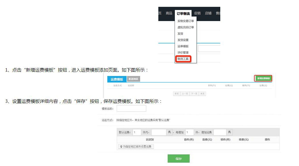The image size is (299, 166).
Task: Open the 店铺 navigation menu
Action: [x=208, y=13]
